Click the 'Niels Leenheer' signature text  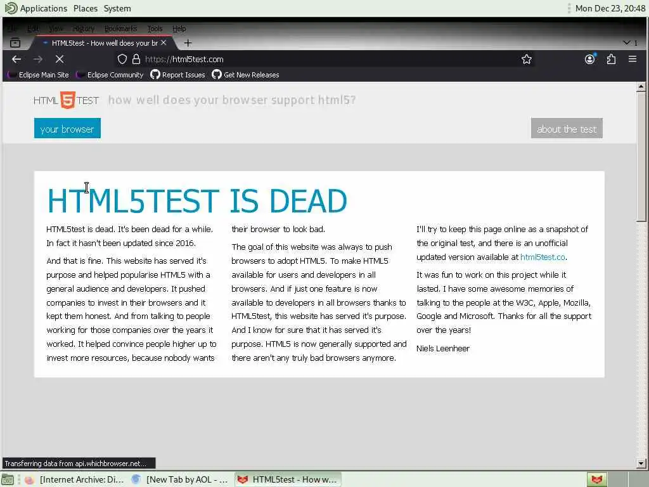[443, 349]
